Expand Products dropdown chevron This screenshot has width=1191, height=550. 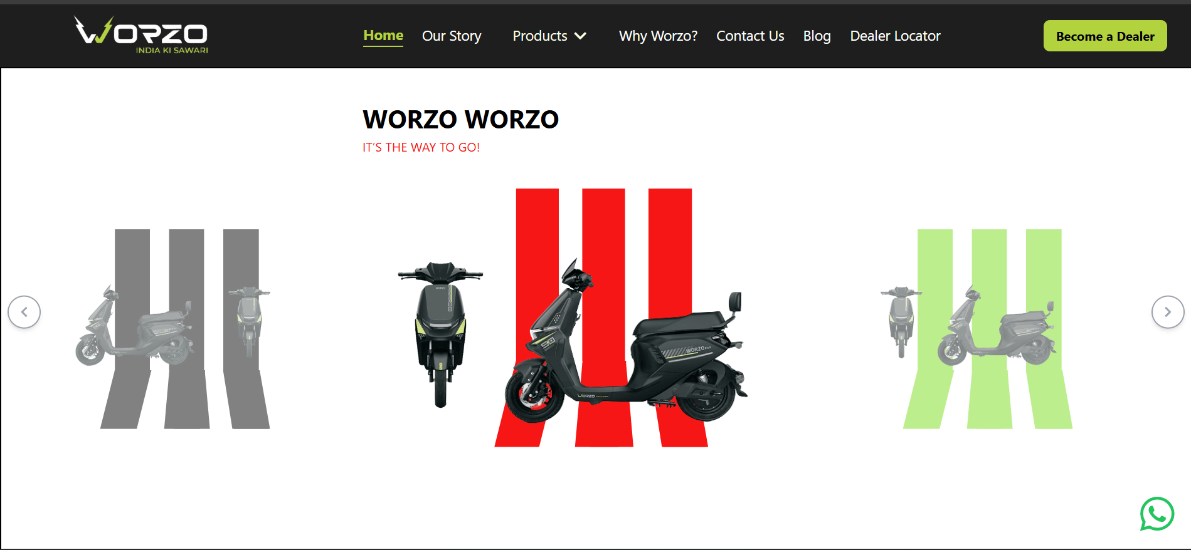coord(581,36)
